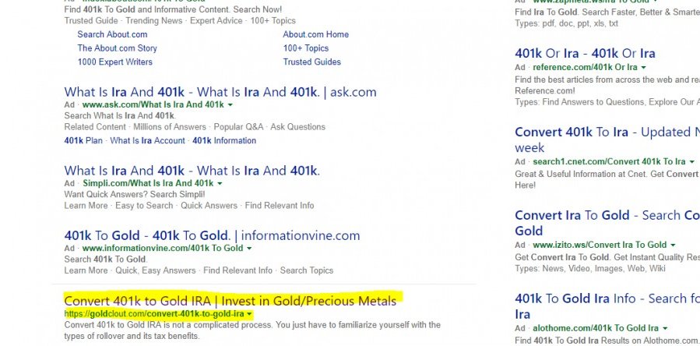Expand dropdown arrow next to search1.cnet.com URL
This screenshot has height=346, width=700.
(x=692, y=162)
